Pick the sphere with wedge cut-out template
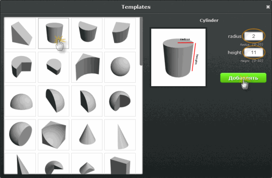Screen dimensions: 272x178 pyautogui.click(x=120, y=101)
